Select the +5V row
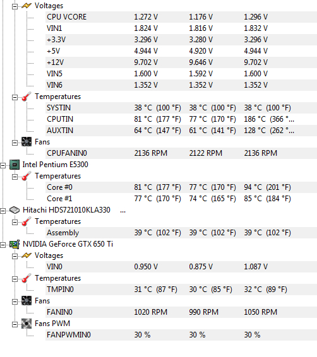Image resolution: width=317 pixels, height=357 pixels. (181, 51)
